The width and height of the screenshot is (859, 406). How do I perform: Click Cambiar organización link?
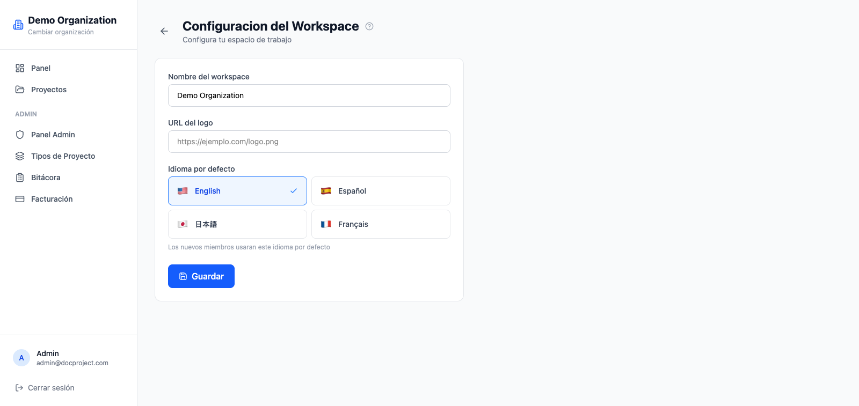[61, 32]
